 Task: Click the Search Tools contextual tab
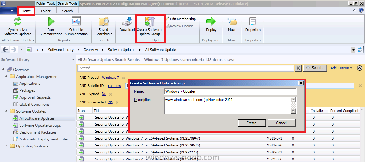[x=67, y=3]
